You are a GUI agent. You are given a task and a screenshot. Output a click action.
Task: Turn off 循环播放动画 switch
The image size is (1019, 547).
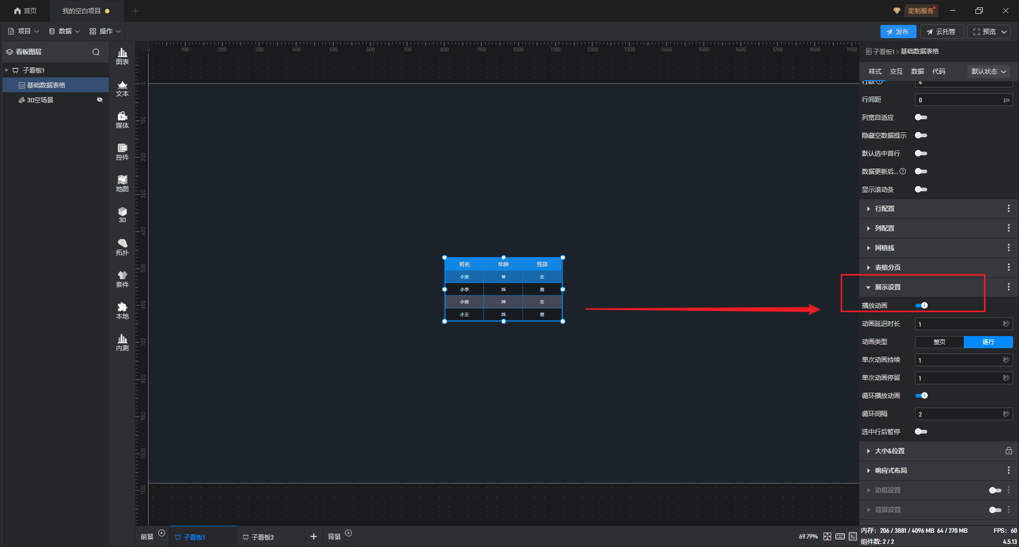921,395
